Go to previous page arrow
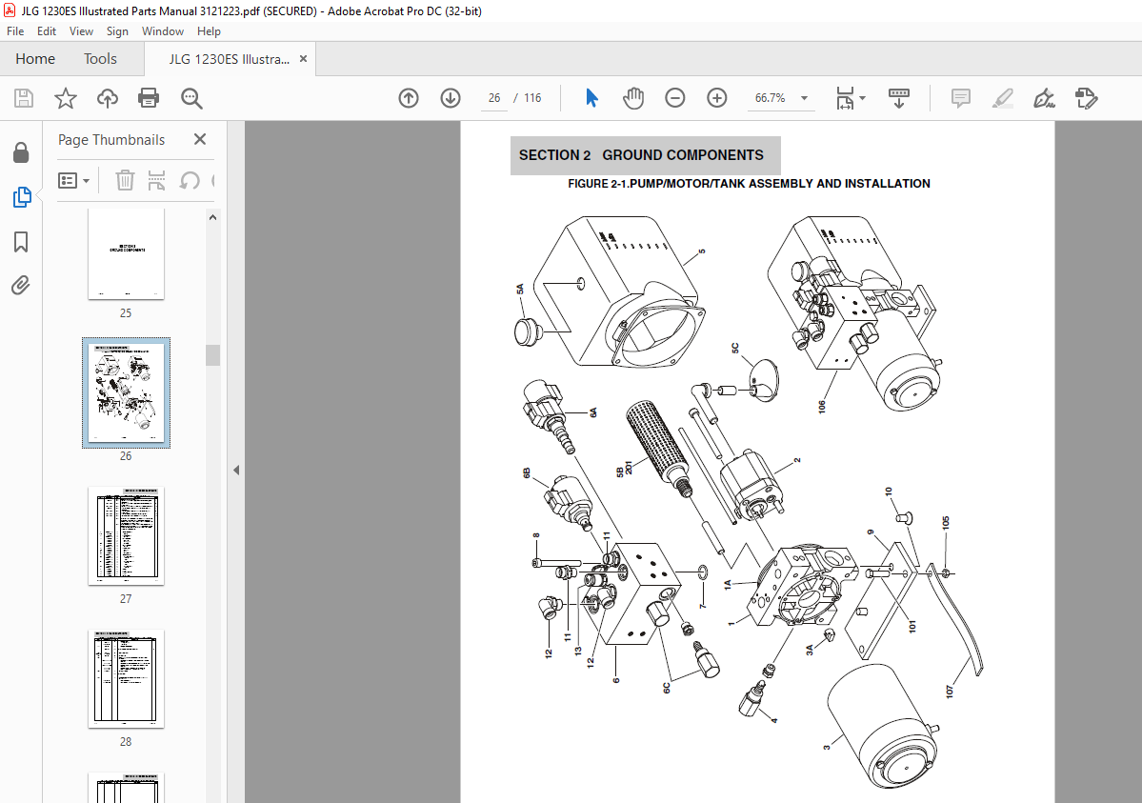The height and width of the screenshot is (803, 1142). [x=409, y=98]
